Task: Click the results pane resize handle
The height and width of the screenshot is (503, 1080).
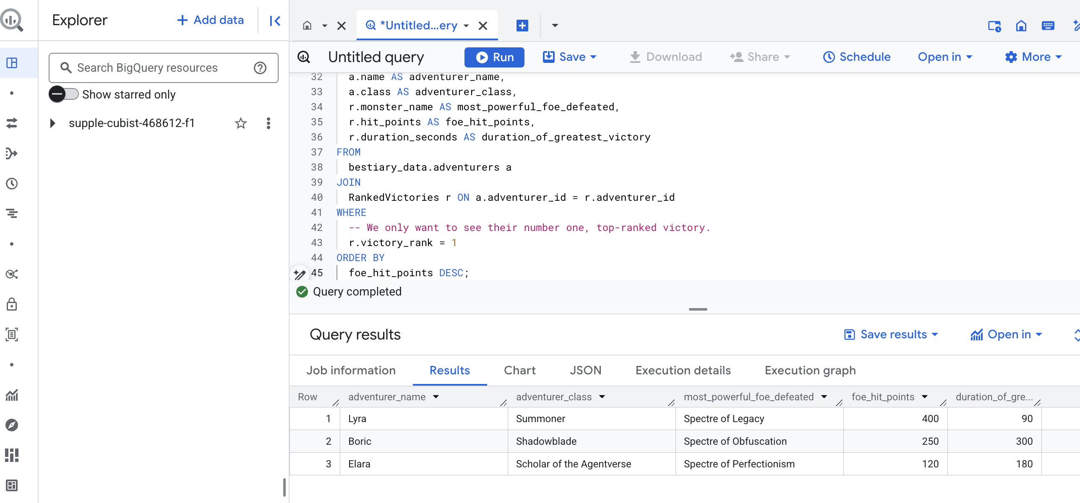Action: coord(698,309)
